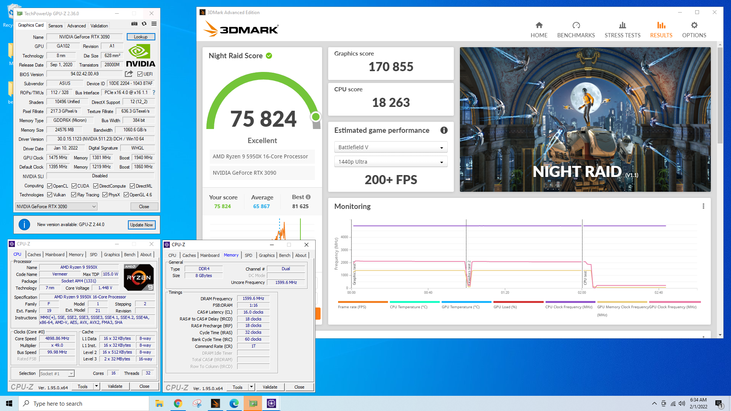Click score gauge green knob
731x411 pixels.
coord(316,117)
